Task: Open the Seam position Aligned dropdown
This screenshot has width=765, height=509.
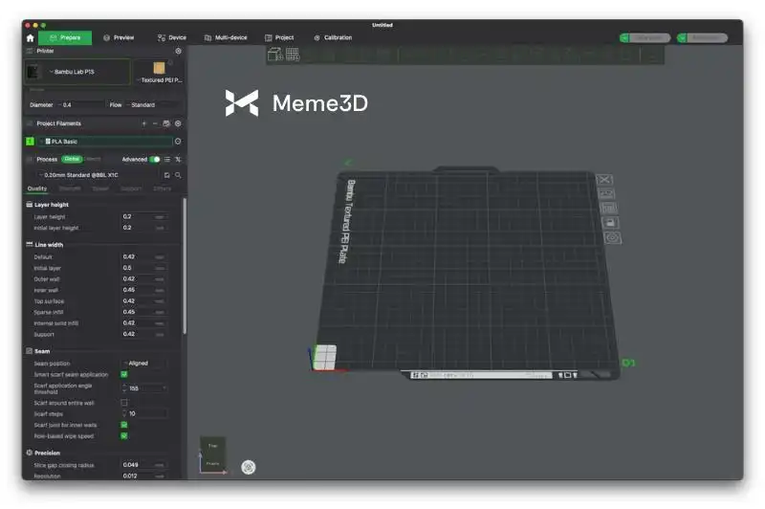Action: 143,364
